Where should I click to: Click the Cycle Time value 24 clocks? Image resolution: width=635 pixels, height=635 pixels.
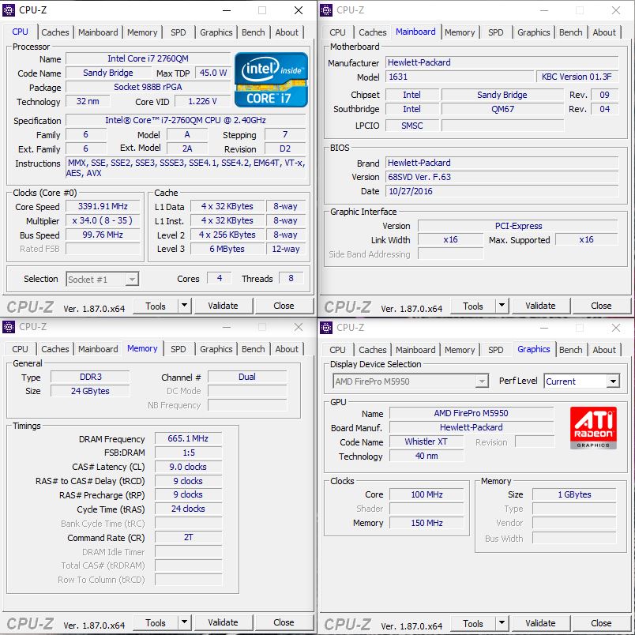188,509
